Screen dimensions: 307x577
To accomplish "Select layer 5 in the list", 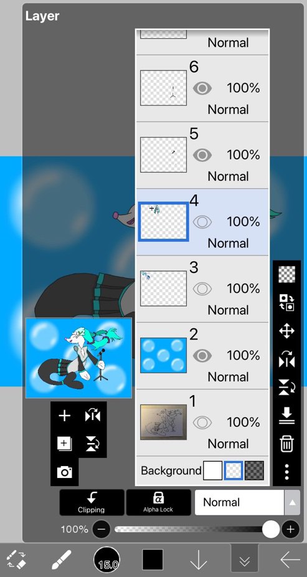I will (202, 155).
